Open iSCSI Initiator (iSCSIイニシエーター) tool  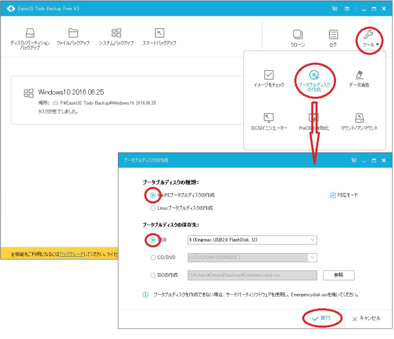pos(269,122)
